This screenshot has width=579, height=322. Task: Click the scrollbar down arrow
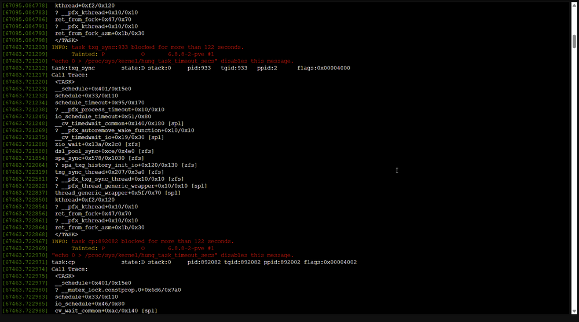coord(574,312)
